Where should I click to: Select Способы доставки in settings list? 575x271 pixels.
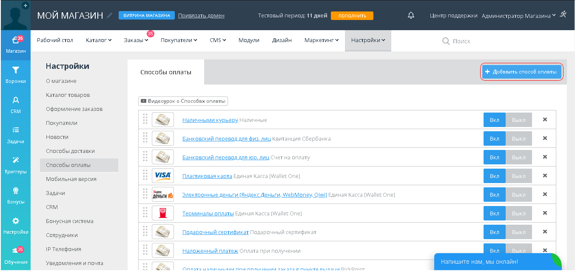click(x=70, y=151)
